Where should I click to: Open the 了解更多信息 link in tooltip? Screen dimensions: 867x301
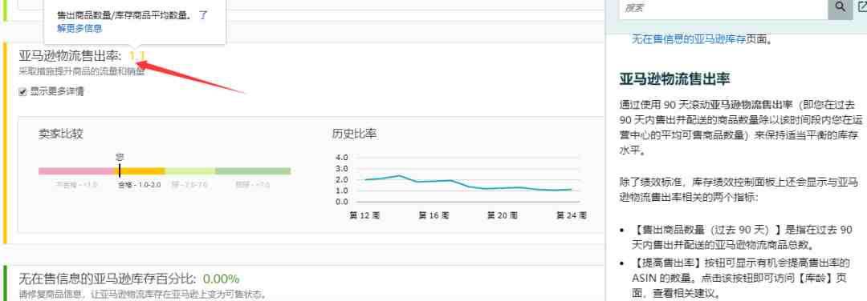click(x=132, y=22)
